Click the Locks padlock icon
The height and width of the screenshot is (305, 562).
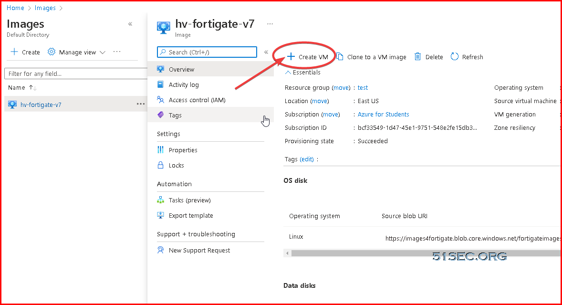click(x=161, y=165)
